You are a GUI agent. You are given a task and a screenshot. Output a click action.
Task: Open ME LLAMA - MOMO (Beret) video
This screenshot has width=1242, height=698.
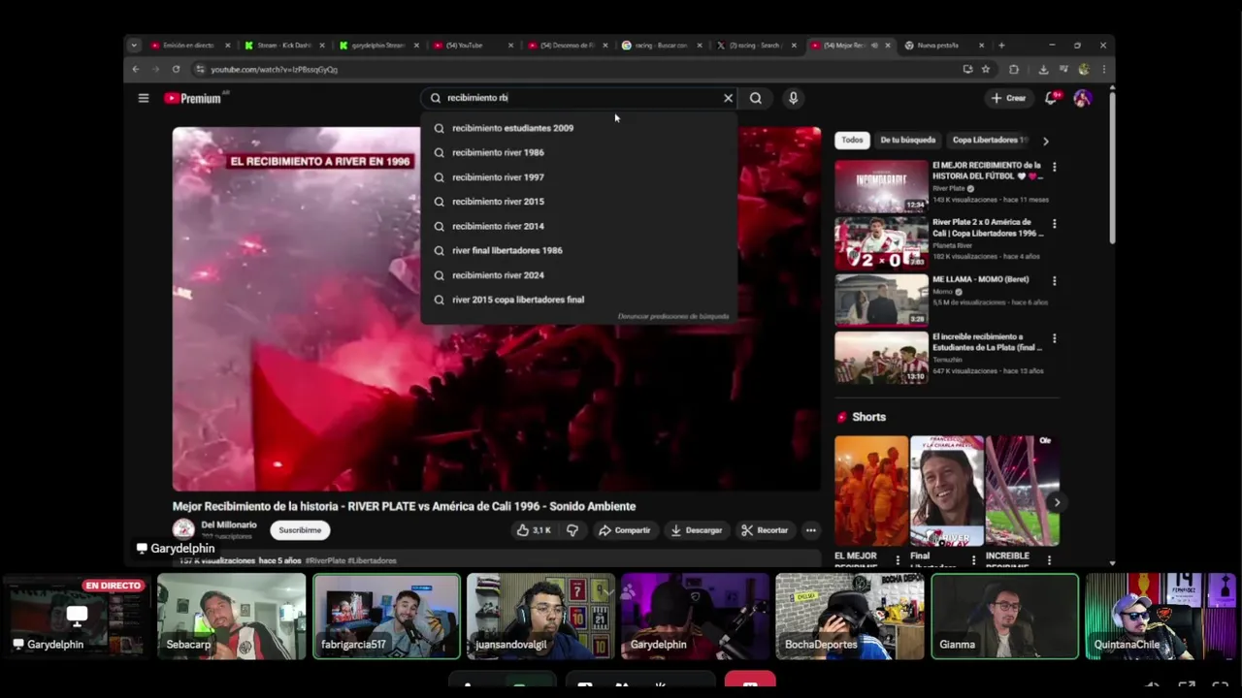point(882,301)
